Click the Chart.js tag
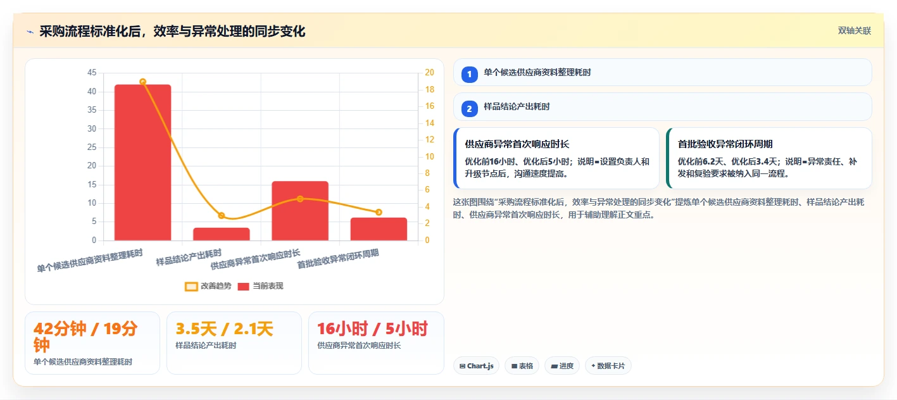 click(x=477, y=366)
